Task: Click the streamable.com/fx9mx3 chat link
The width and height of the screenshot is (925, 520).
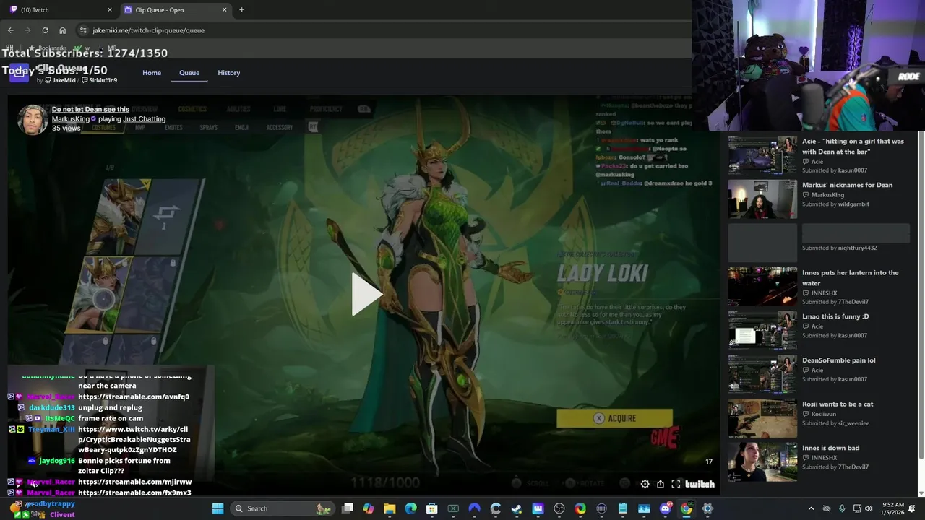Action: click(x=134, y=493)
